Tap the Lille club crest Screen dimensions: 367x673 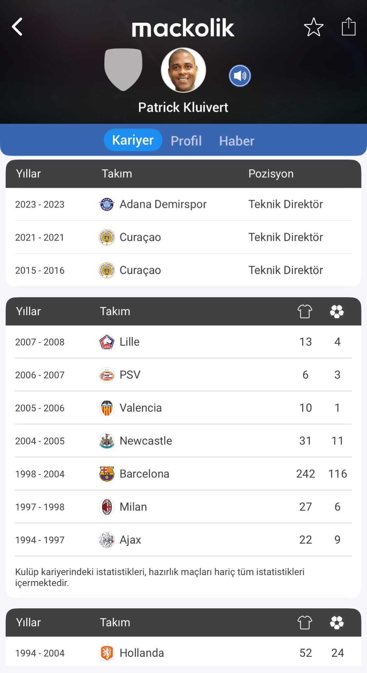(x=107, y=342)
